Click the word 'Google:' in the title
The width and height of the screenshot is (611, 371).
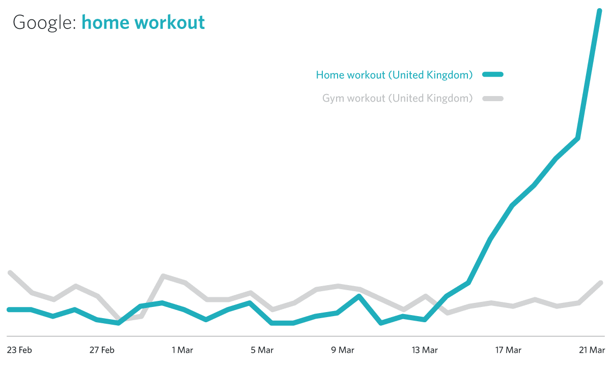pos(45,22)
